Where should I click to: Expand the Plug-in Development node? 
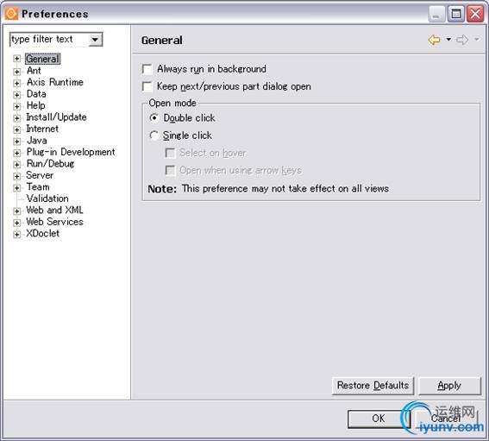pyautogui.click(x=17, y=153)
